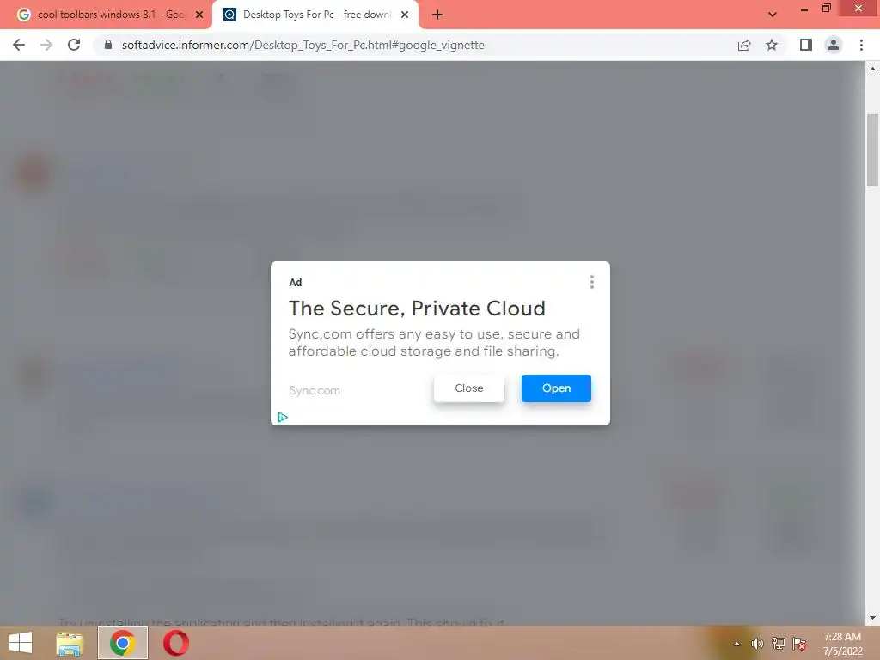This screenshot has height=660, width=880.
Task: Share this page via the share icon
Action: pos(744,45)
